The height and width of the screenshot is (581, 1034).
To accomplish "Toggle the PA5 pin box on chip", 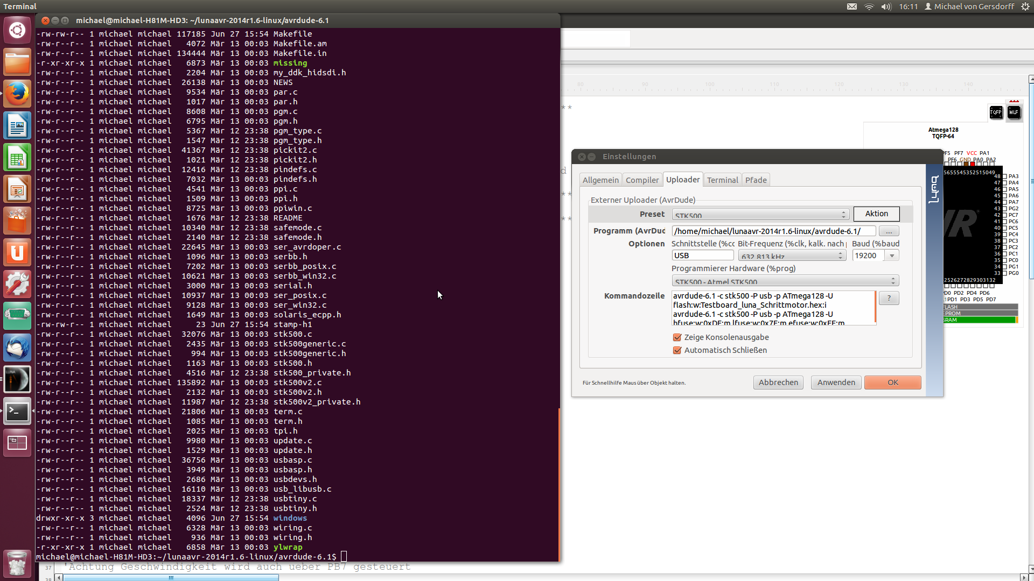I will pyautogui.click(x=1004, y=189).
